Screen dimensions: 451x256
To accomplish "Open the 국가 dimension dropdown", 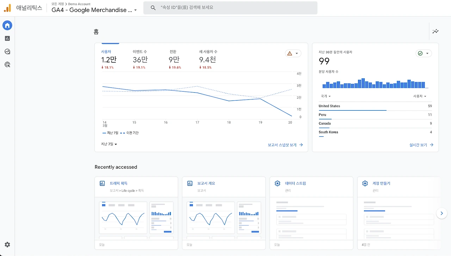I will click(326, 96).
